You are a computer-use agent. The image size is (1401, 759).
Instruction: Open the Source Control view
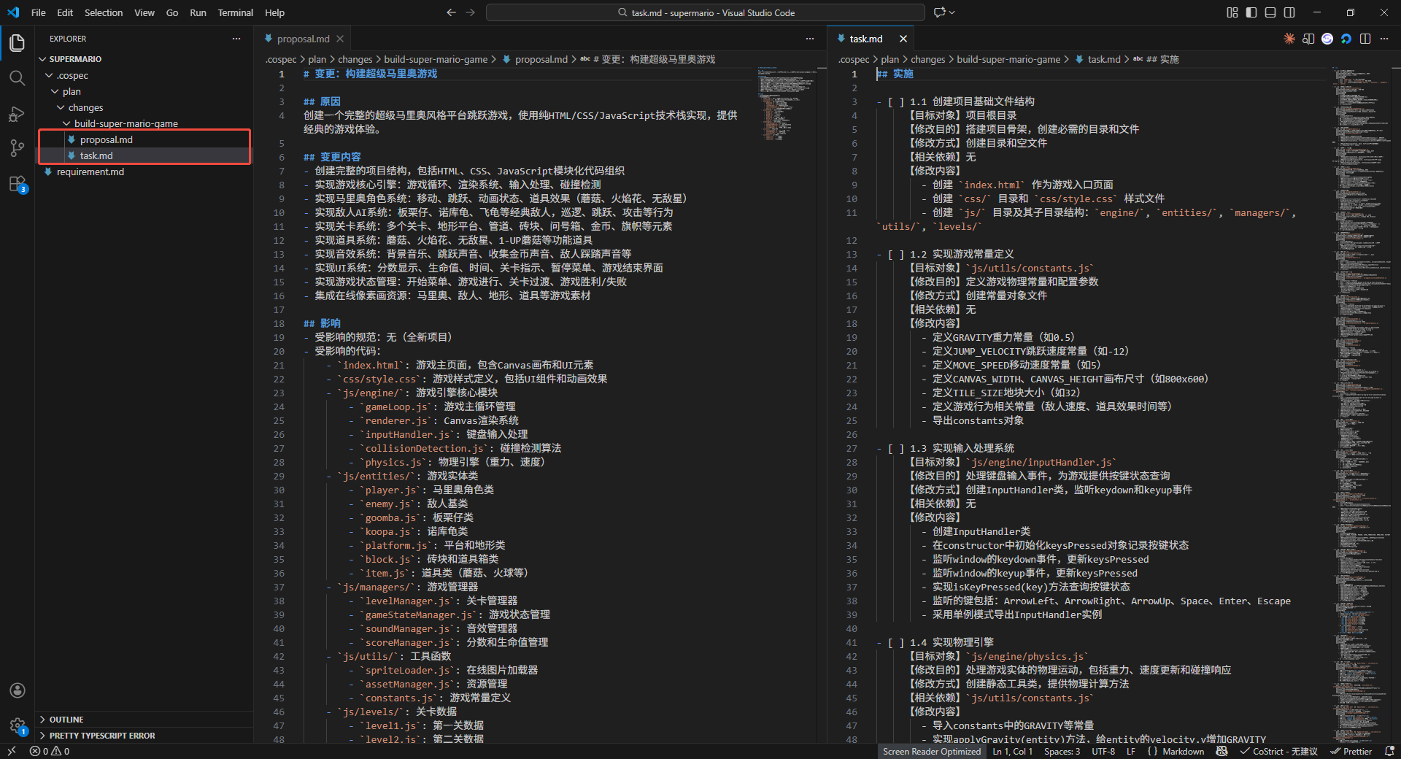tap(18, 148)
